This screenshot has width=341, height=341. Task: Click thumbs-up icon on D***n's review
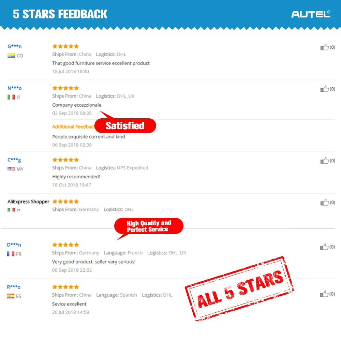click(324, 247)
